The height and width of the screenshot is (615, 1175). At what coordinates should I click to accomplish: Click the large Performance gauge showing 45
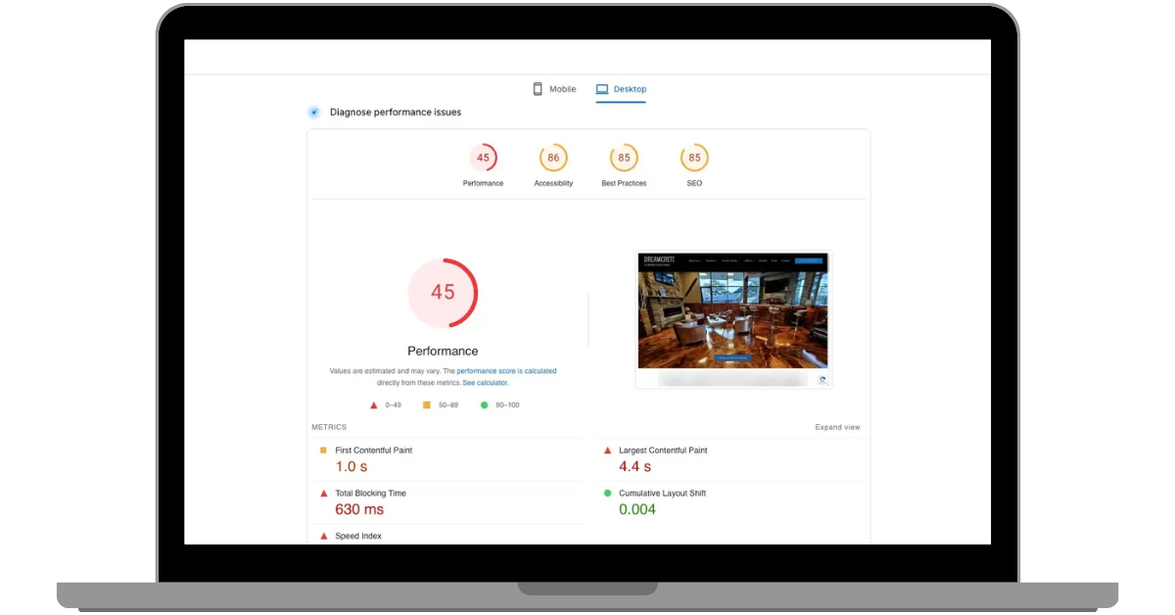(443, 293)
